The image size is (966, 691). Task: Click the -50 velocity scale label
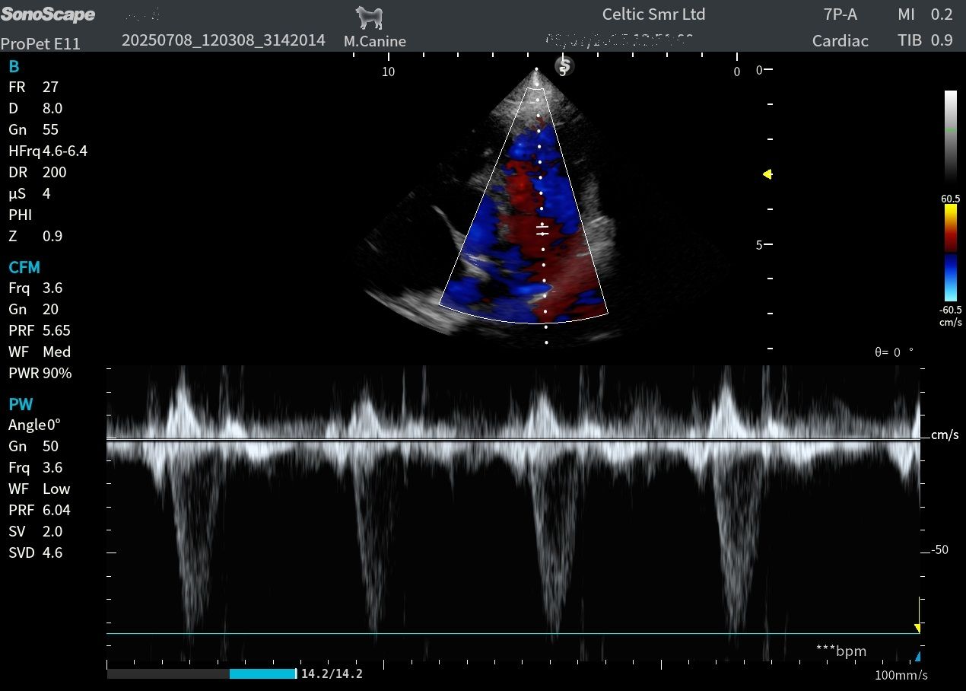tap(939, 549)
